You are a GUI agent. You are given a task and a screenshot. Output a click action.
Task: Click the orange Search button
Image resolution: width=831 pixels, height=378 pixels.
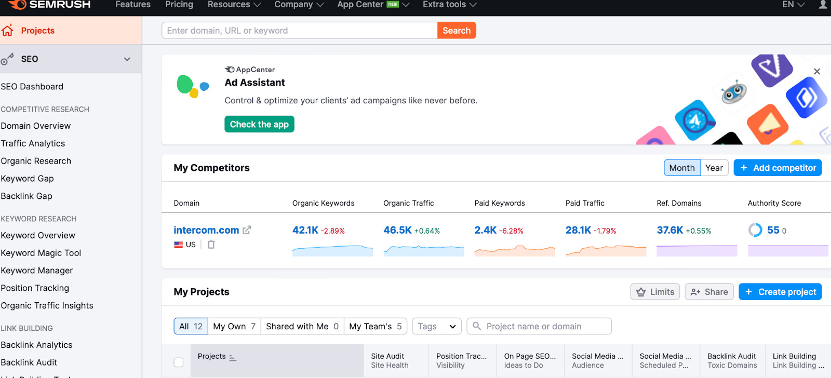pos(457,31)
